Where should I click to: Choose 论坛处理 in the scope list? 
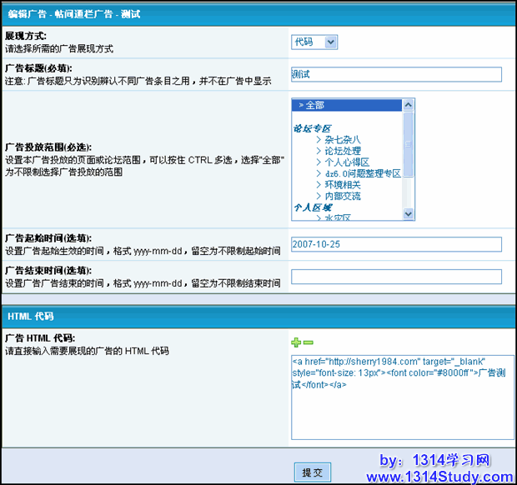coord(343,151)
